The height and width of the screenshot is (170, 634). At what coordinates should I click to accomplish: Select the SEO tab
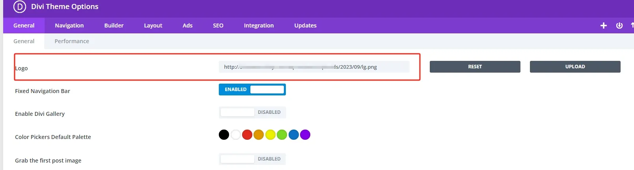[218, 26]
